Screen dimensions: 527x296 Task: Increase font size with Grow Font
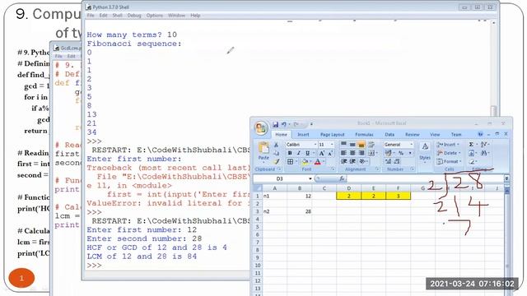(x=322, y=153)
